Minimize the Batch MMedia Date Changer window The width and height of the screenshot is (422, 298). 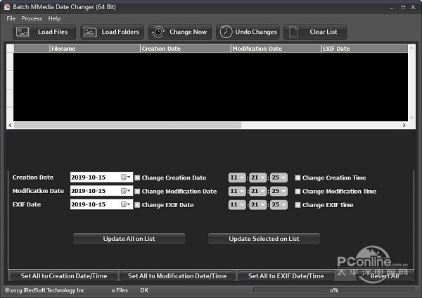(391, 7)
